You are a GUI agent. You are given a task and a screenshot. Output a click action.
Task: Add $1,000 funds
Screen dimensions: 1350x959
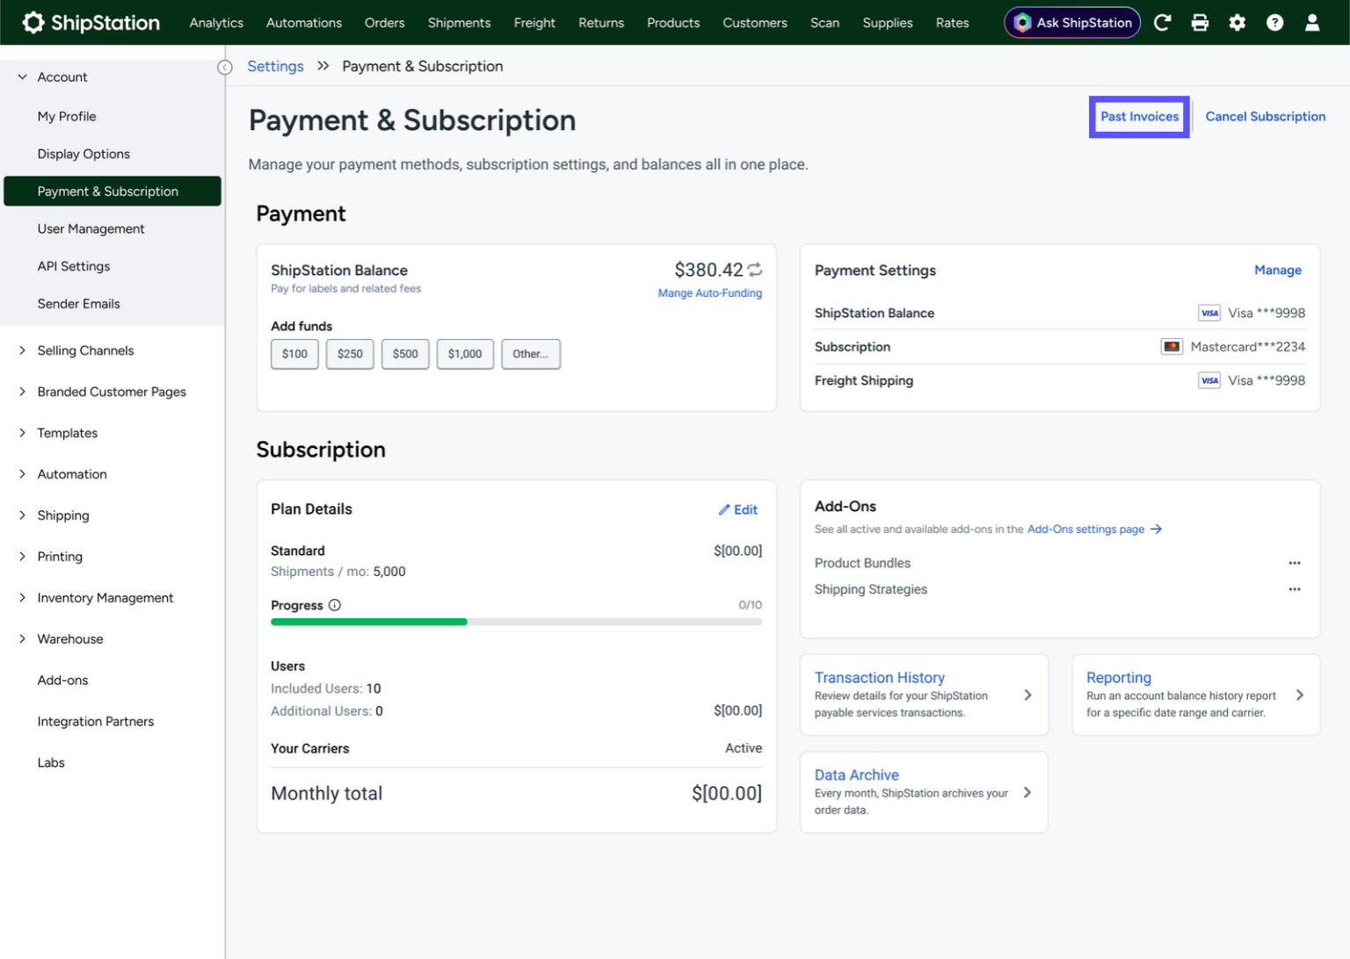465,354
